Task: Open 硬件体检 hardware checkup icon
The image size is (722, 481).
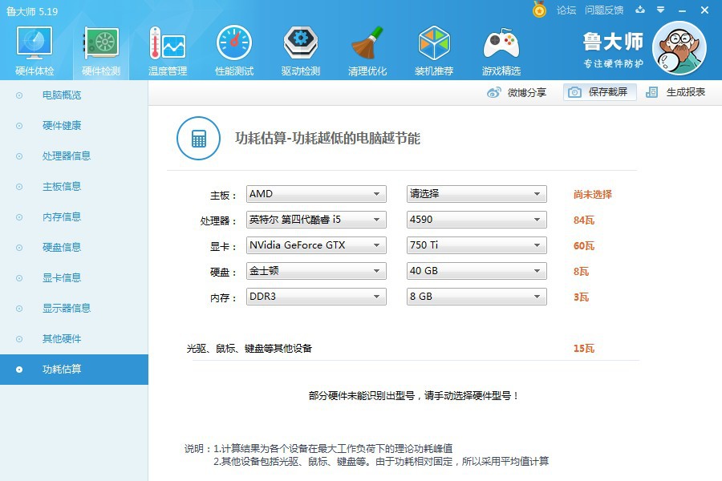Action: tap(34, 42)
